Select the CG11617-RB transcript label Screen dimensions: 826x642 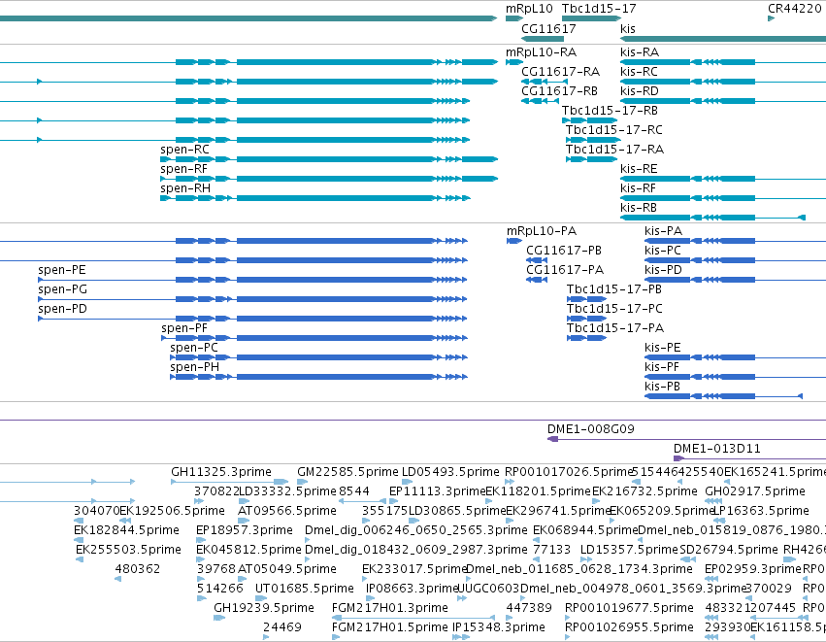click(x=559, y=91)
